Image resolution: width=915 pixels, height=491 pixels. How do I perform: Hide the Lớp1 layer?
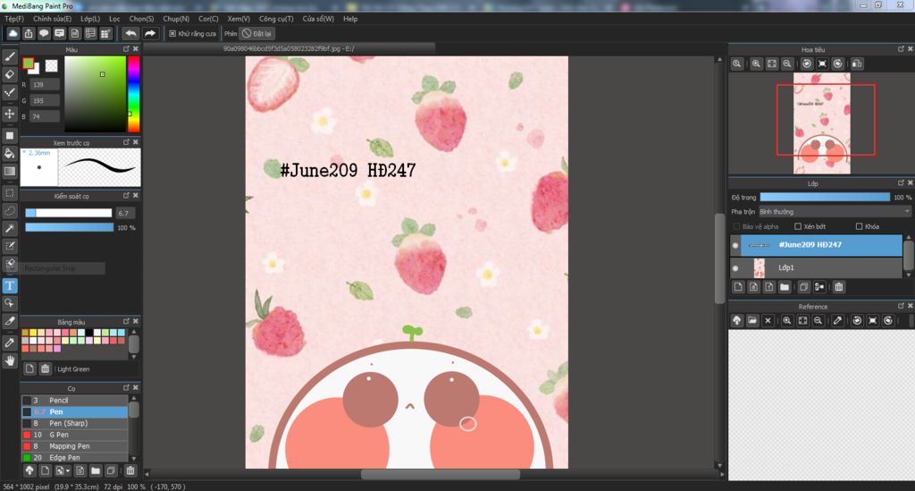[735, 268]
